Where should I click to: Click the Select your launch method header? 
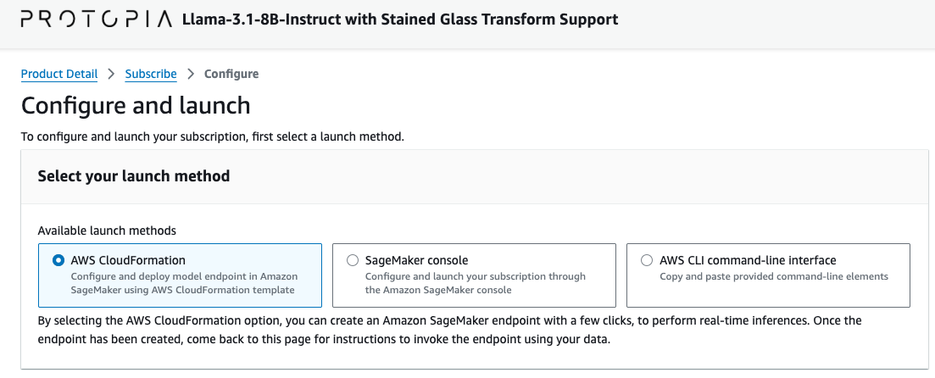point(134,176)
